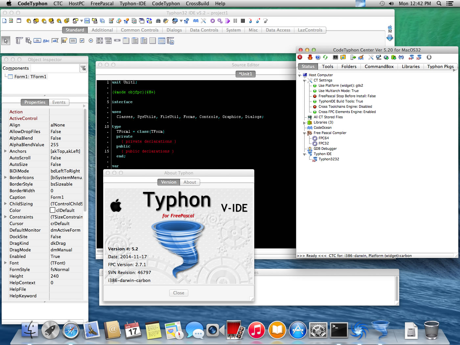The width and height of the screenshot is (460, 345).
Task: Click the selection arrow tool on the palette
Action: (6, 41)
